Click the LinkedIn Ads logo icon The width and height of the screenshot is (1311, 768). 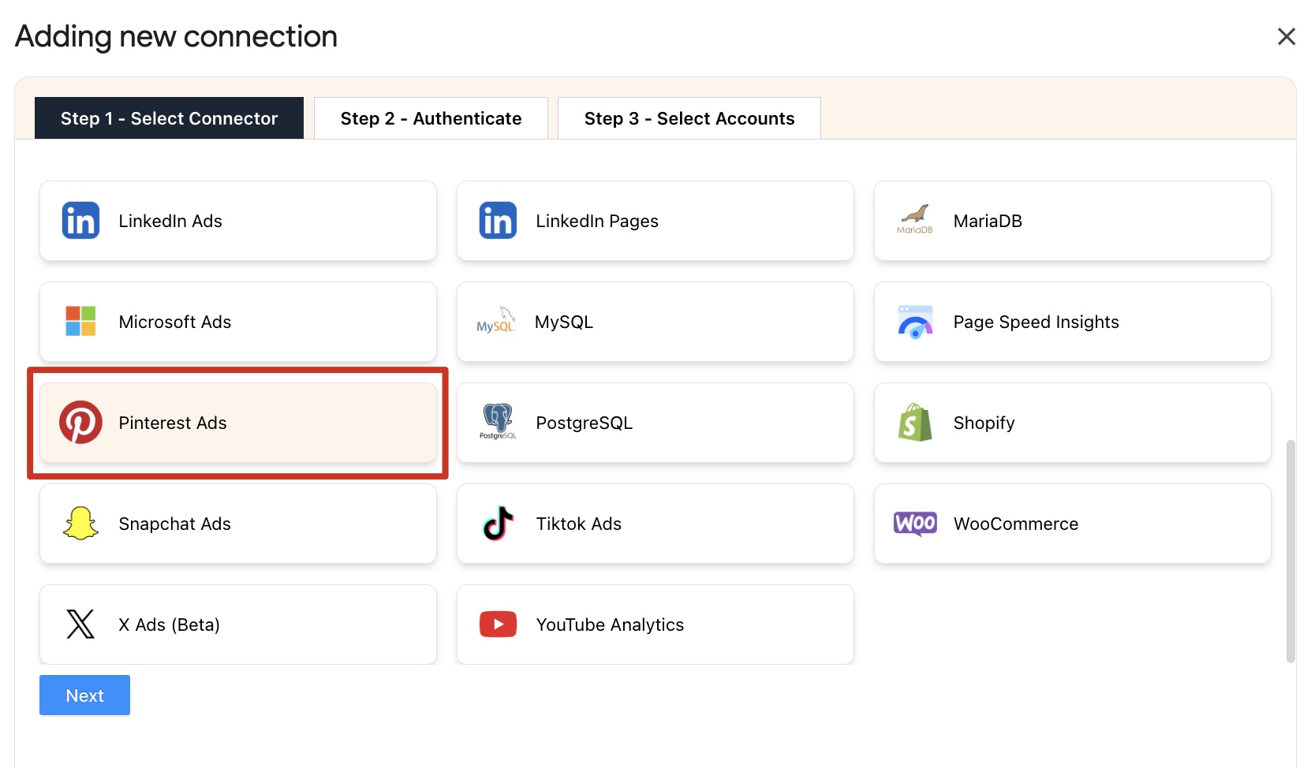(80, 221)
